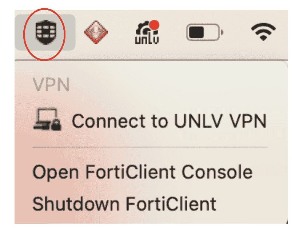Click the word "Console" in the menu
The width and height of the screenshot is (299, 235).
(222, 172)
